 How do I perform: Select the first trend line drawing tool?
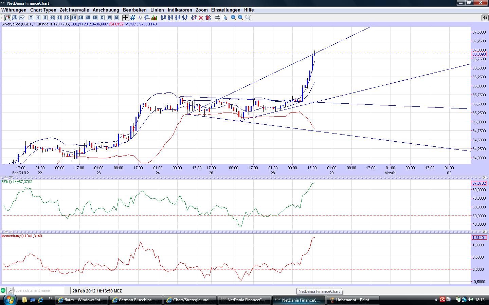163,18
